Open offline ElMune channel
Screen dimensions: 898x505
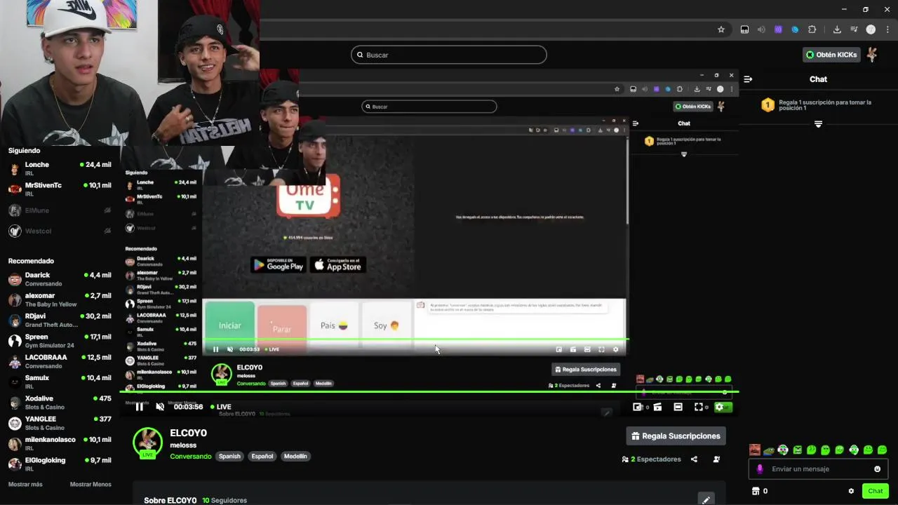click(60, 210)
